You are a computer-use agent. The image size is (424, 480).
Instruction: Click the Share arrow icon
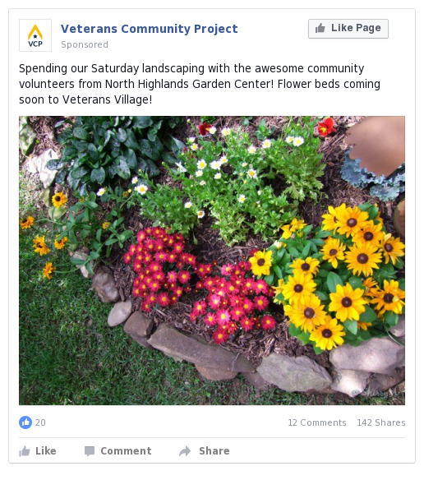tap(185, 451)
